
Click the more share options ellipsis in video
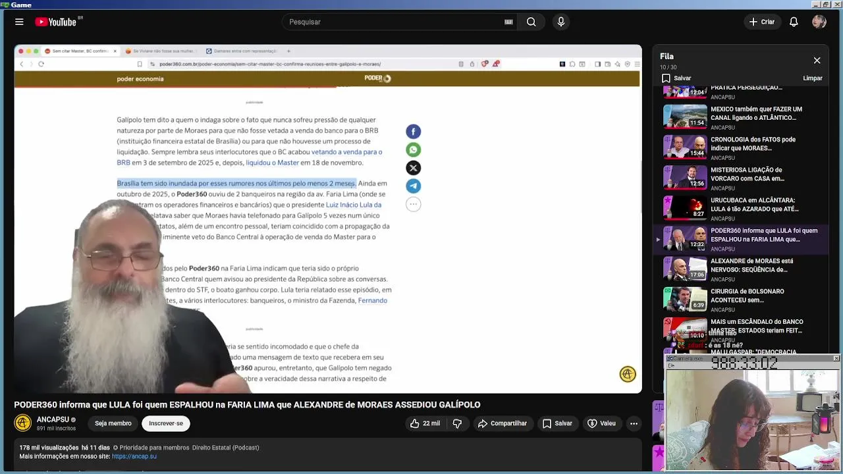(x=413, y=204)
